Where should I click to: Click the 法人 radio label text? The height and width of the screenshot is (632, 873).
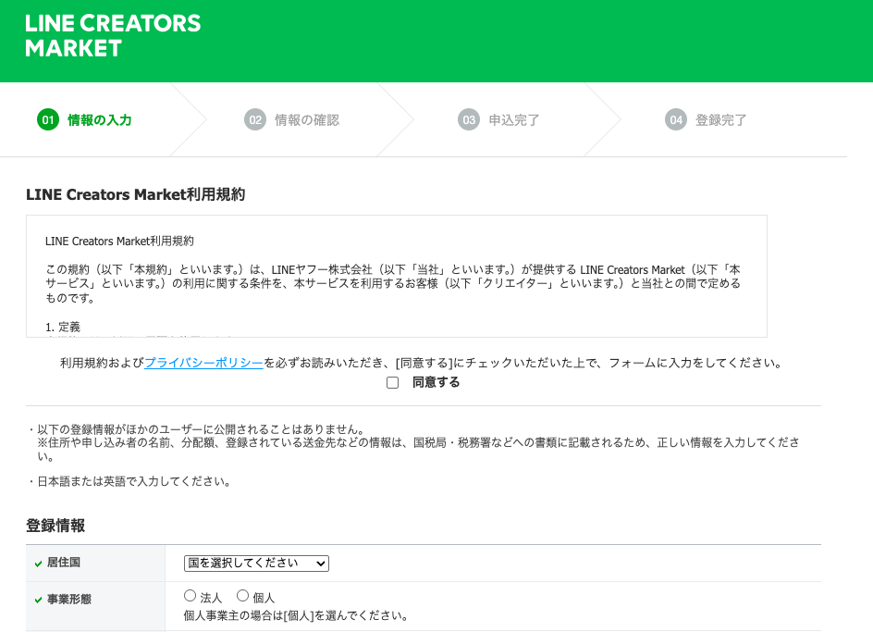pos(211,598)
